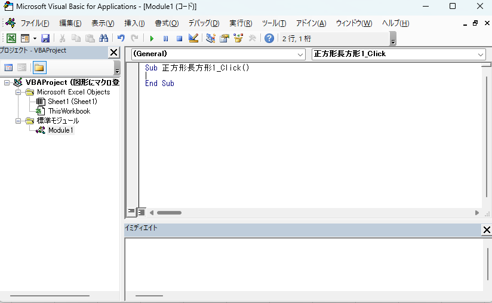Click the Find (binoculars) icon
492x303 pixels.
[x=103, y=38]
